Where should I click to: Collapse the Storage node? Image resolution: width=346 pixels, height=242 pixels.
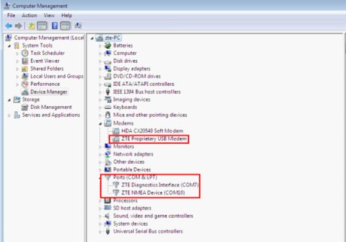(x=9, y=100)
